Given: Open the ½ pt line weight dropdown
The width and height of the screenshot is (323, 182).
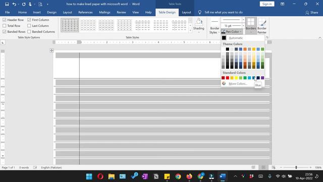Looking at the screenshot, I should pyautogui.click(x=243, y=26).
